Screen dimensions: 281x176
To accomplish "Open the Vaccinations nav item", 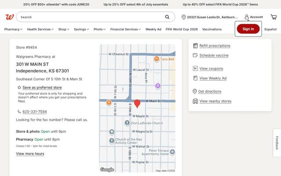I will tap(212, 29).
